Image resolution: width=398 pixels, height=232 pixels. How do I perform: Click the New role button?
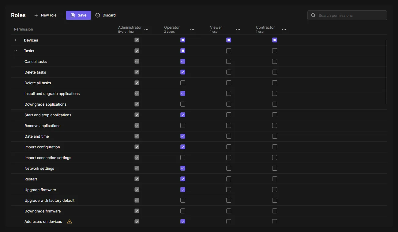pyautogui.click(x=45, y=15)
